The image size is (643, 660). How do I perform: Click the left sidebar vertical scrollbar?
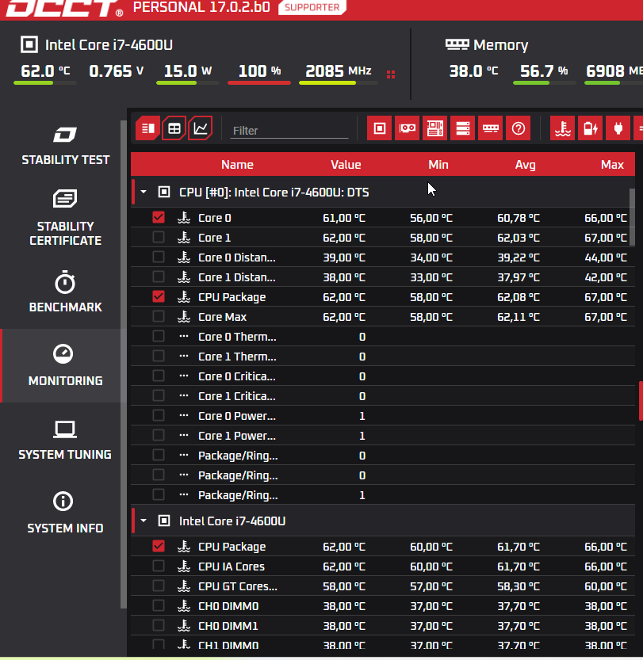point(124,364)
